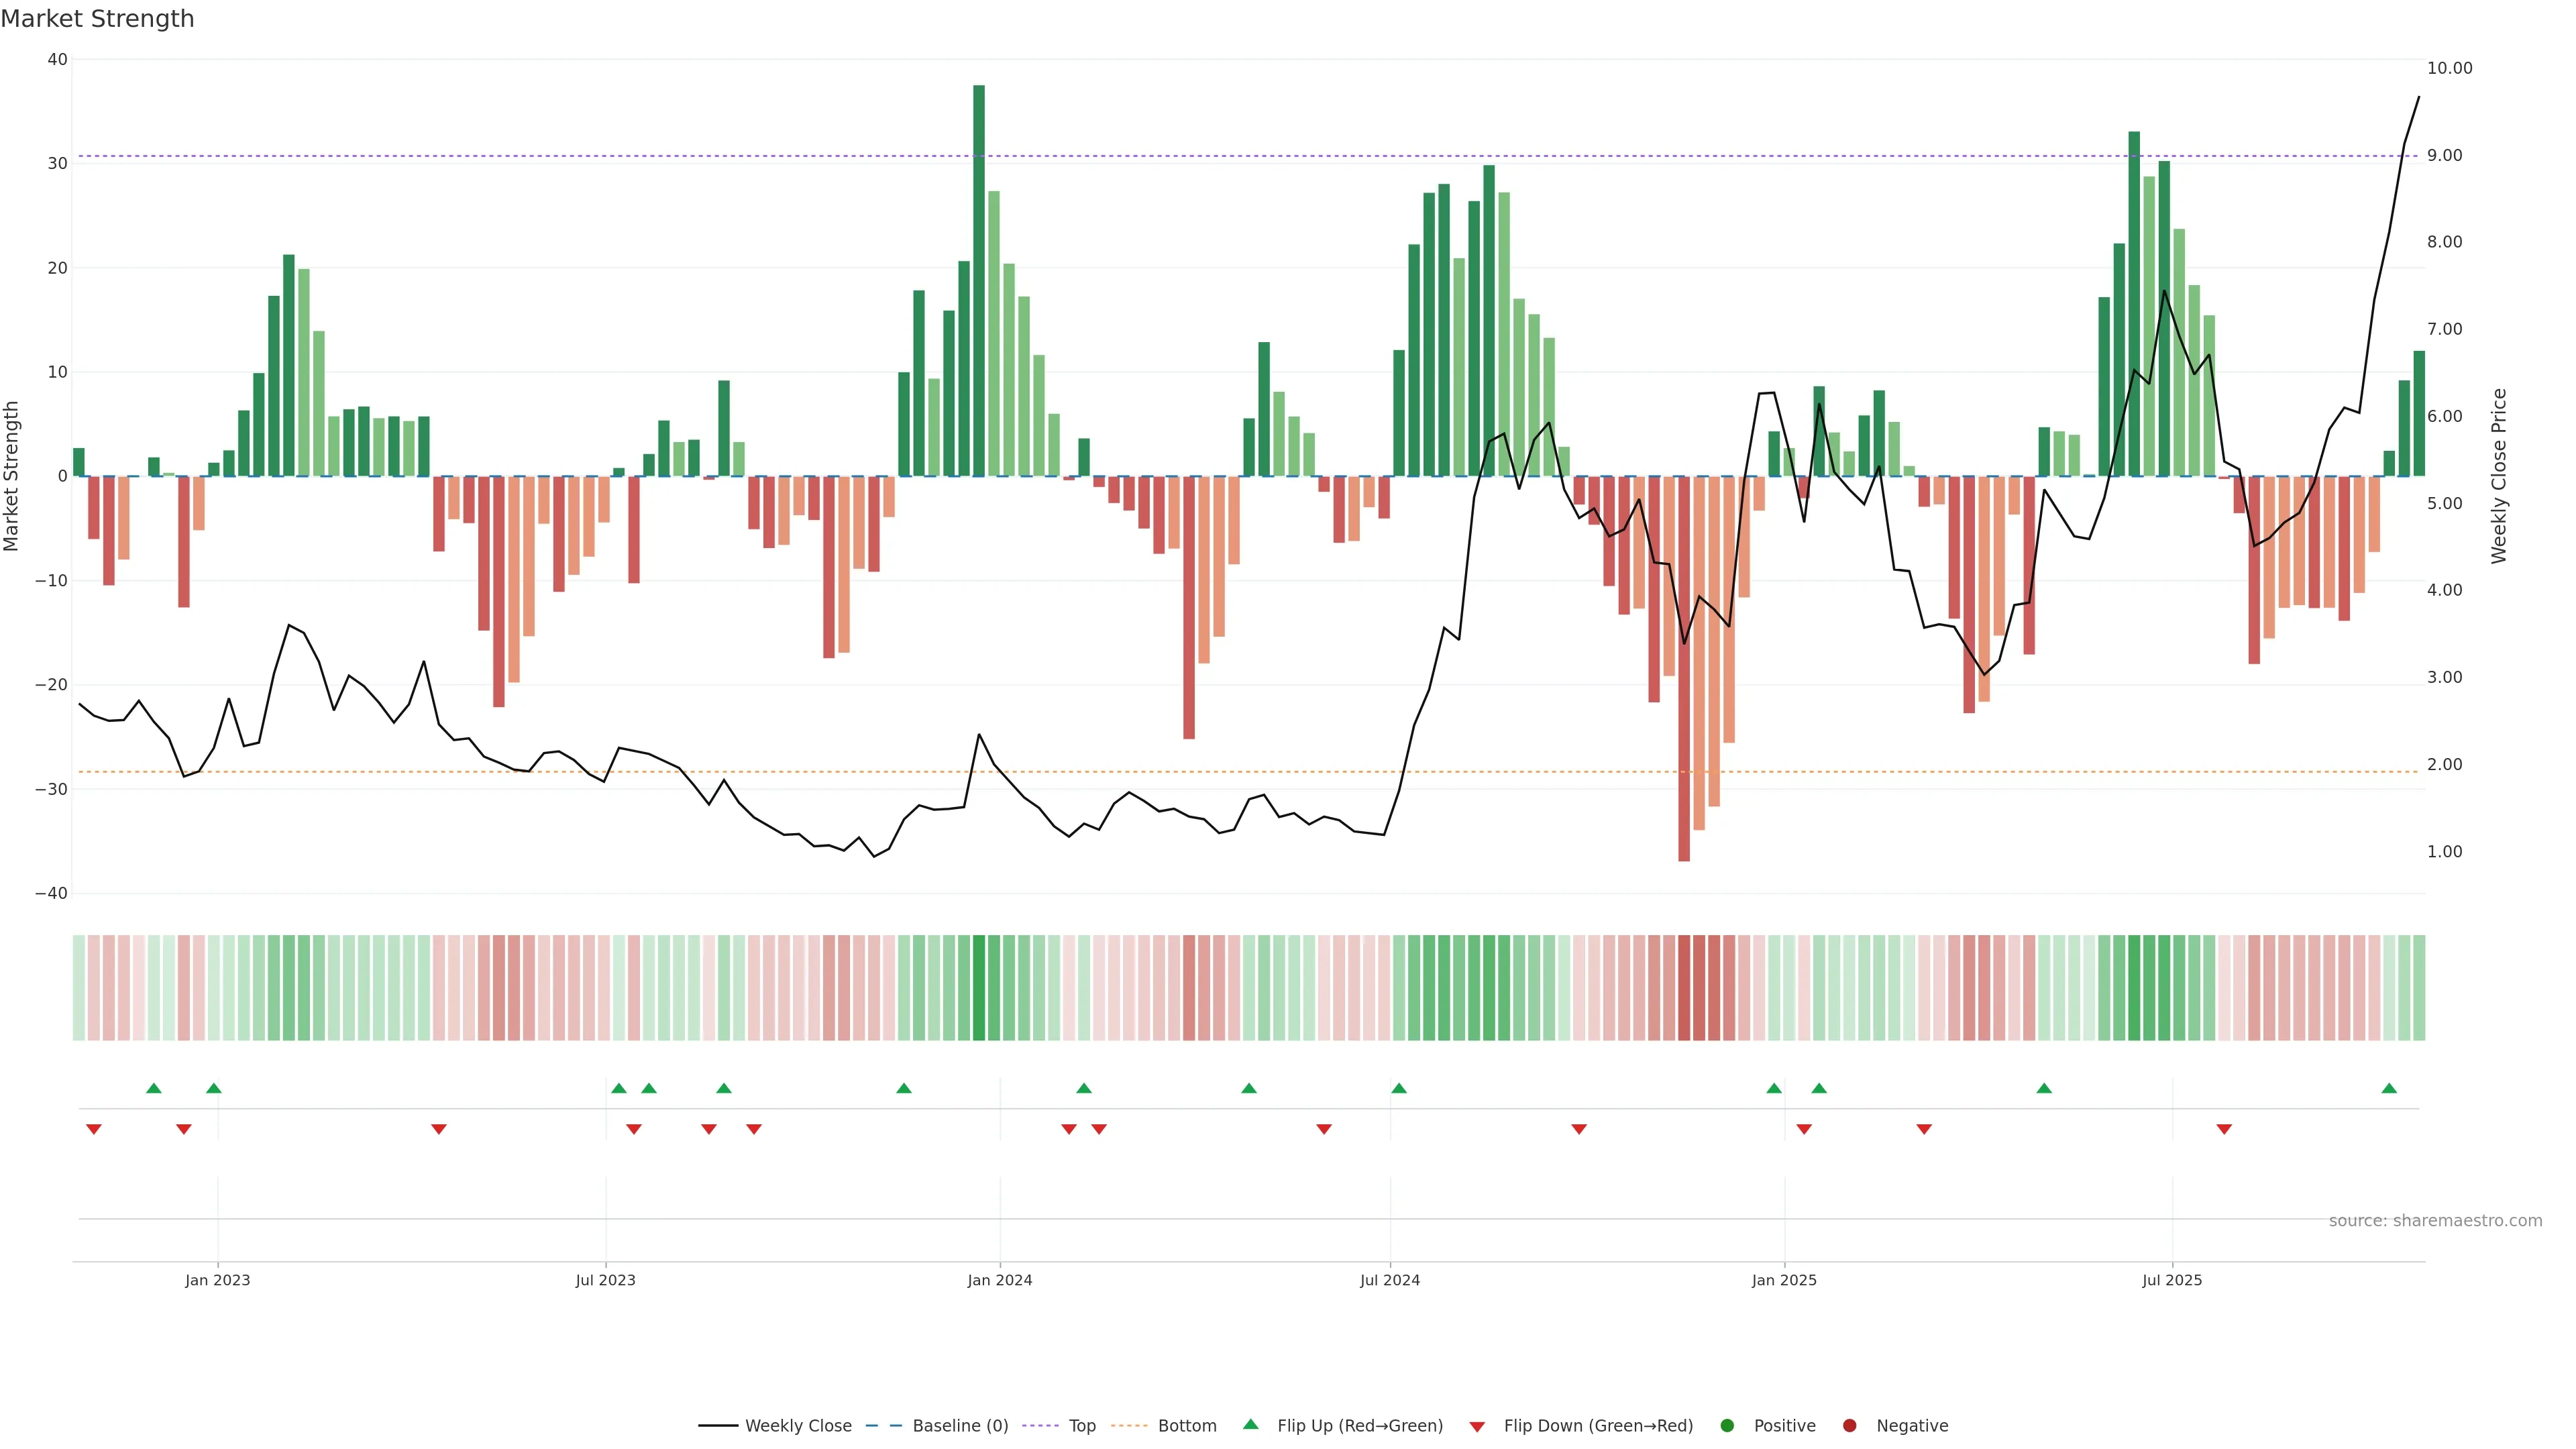
Task: Click leftmost red flip-down triangle marker
Action: 94,1129
